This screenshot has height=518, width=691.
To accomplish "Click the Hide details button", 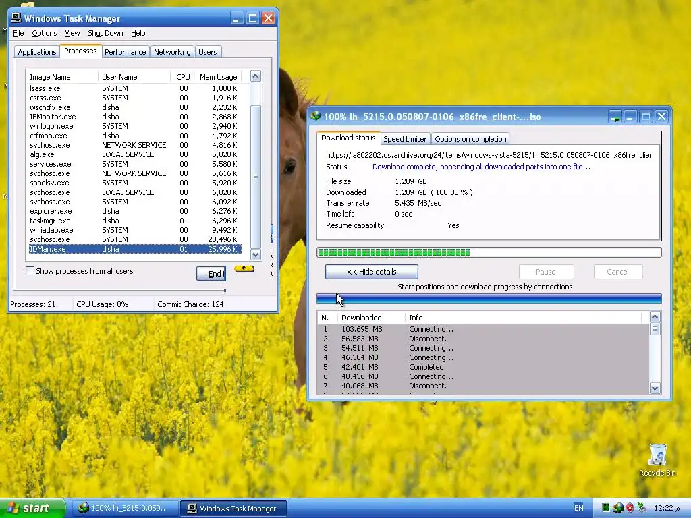I will [372, 272].
